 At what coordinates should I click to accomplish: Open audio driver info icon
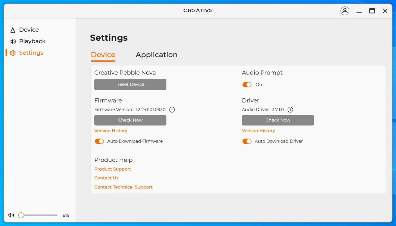coord(290,109)
